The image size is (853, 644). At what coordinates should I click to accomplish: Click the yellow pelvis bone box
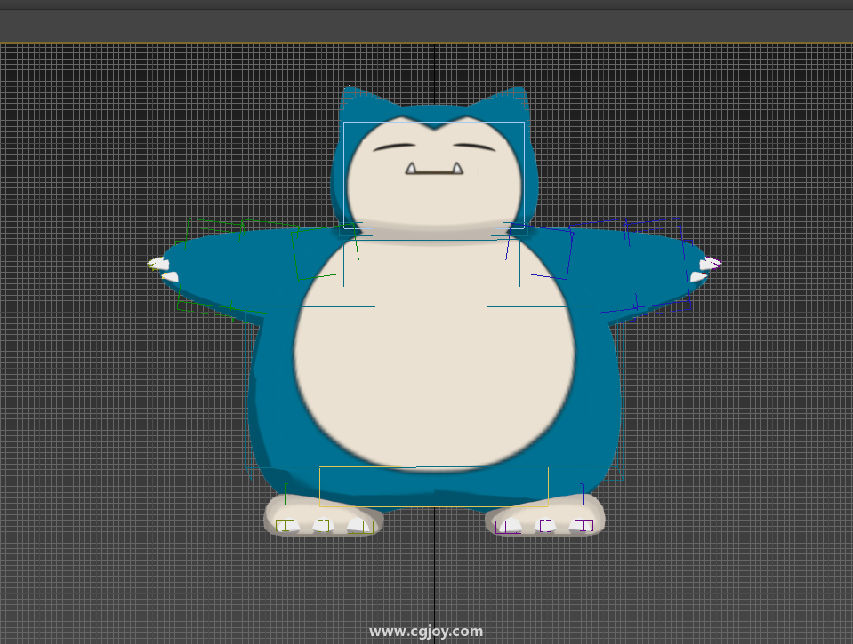click(433, 487)
